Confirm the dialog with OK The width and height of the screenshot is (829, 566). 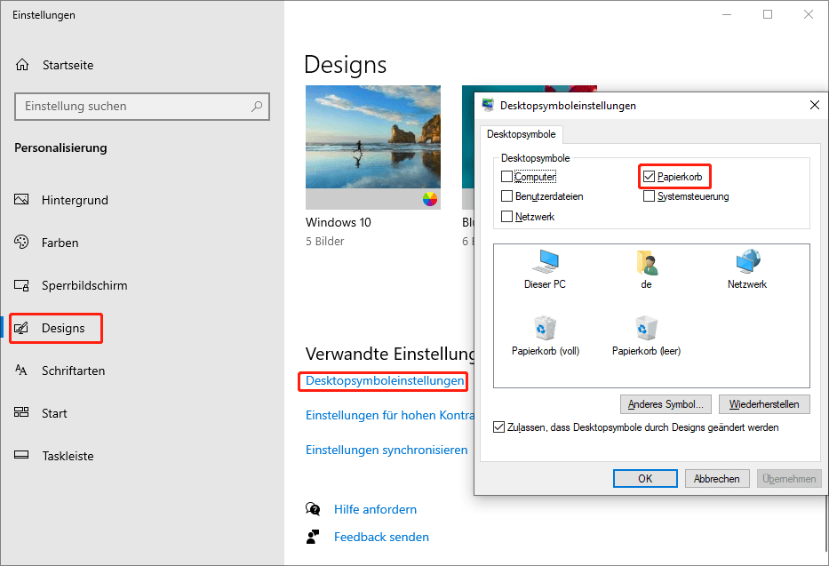click(x=645, y=478)
